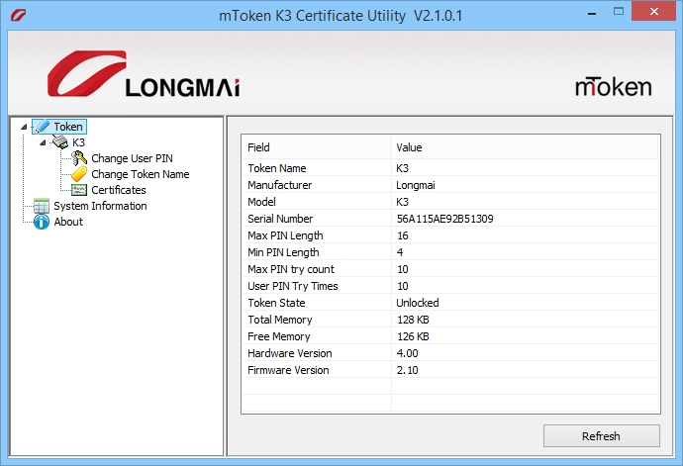Select the Max PIN Length label
The width and height of the screenshot is (683, 466).
point(285,235)
